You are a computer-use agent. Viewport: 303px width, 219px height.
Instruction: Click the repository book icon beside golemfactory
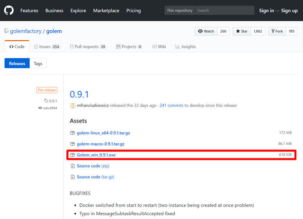[6, 31]
